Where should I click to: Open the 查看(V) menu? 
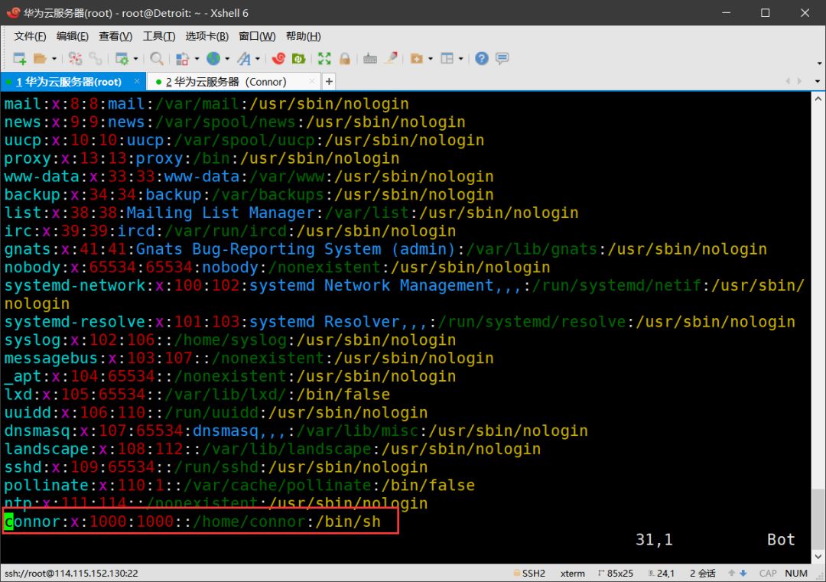click(115, 37)
